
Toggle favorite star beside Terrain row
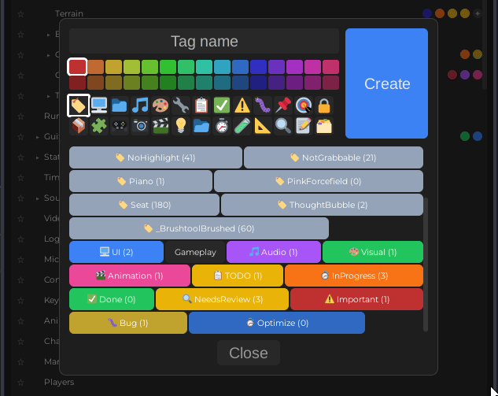[x=20, y=14]
